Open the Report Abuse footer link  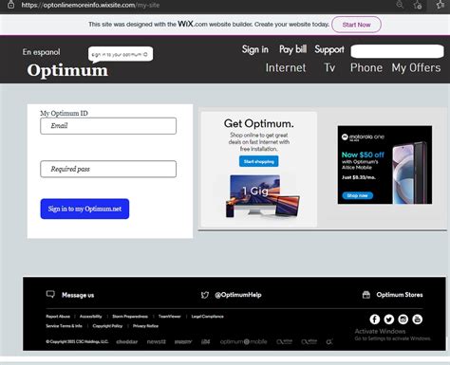[58, 317]
